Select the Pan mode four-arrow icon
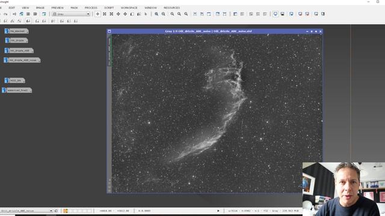This screenshot has height=216, width=385. [119, 14]
